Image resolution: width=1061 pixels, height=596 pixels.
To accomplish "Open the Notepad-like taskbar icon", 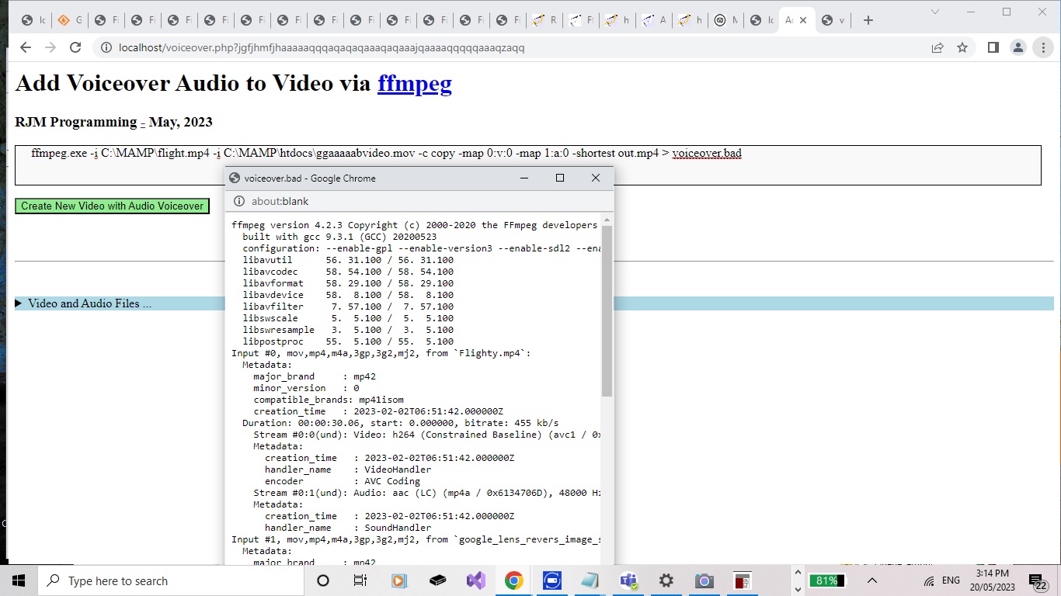I will pyautogui.click(x=590, y=580).
